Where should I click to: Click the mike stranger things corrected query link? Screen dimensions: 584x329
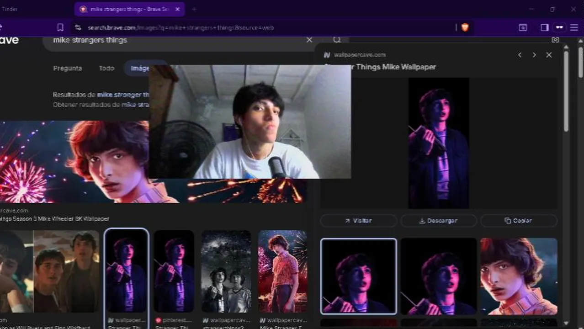tap(122, 95)
